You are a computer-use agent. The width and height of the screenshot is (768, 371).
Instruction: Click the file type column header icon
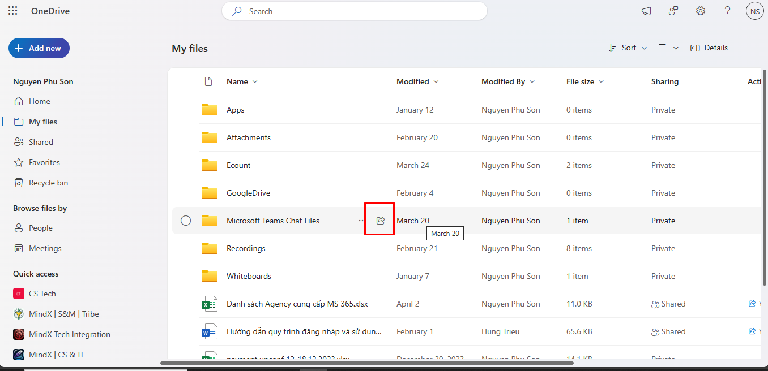(x=208, y=81)
